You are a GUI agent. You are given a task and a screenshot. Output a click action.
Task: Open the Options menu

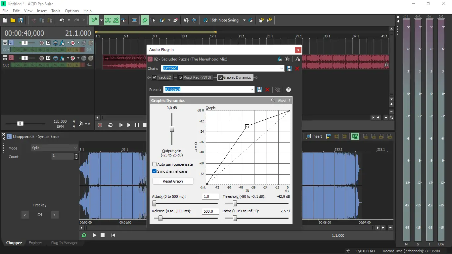(72, 11)
